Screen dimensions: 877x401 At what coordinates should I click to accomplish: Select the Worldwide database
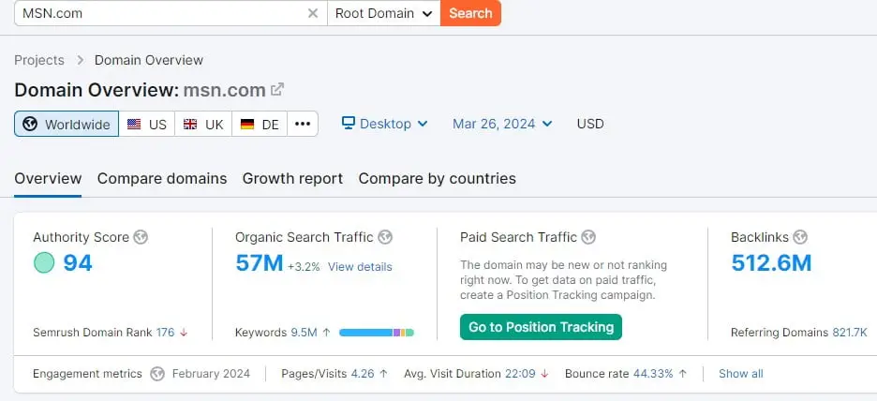tap(67, 124)
